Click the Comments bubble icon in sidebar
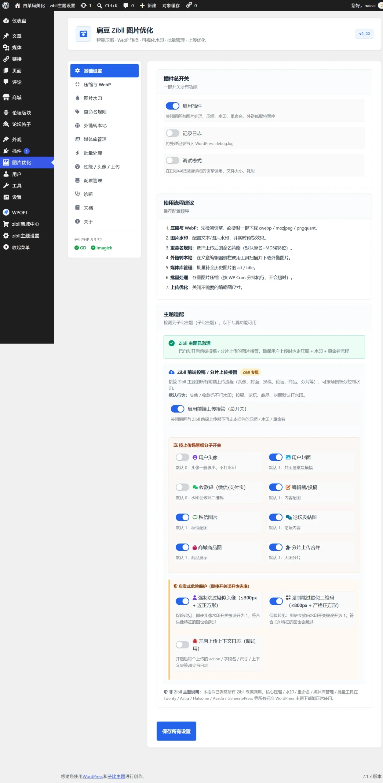Image resolution: width=383 pixels, height=783 pixels. pos(6,82)
